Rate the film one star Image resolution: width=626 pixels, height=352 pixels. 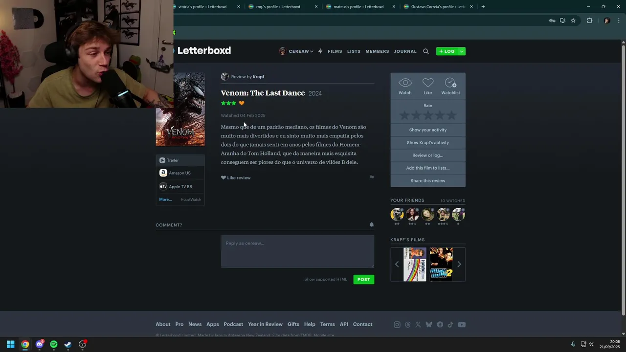(x=404, y=116)
